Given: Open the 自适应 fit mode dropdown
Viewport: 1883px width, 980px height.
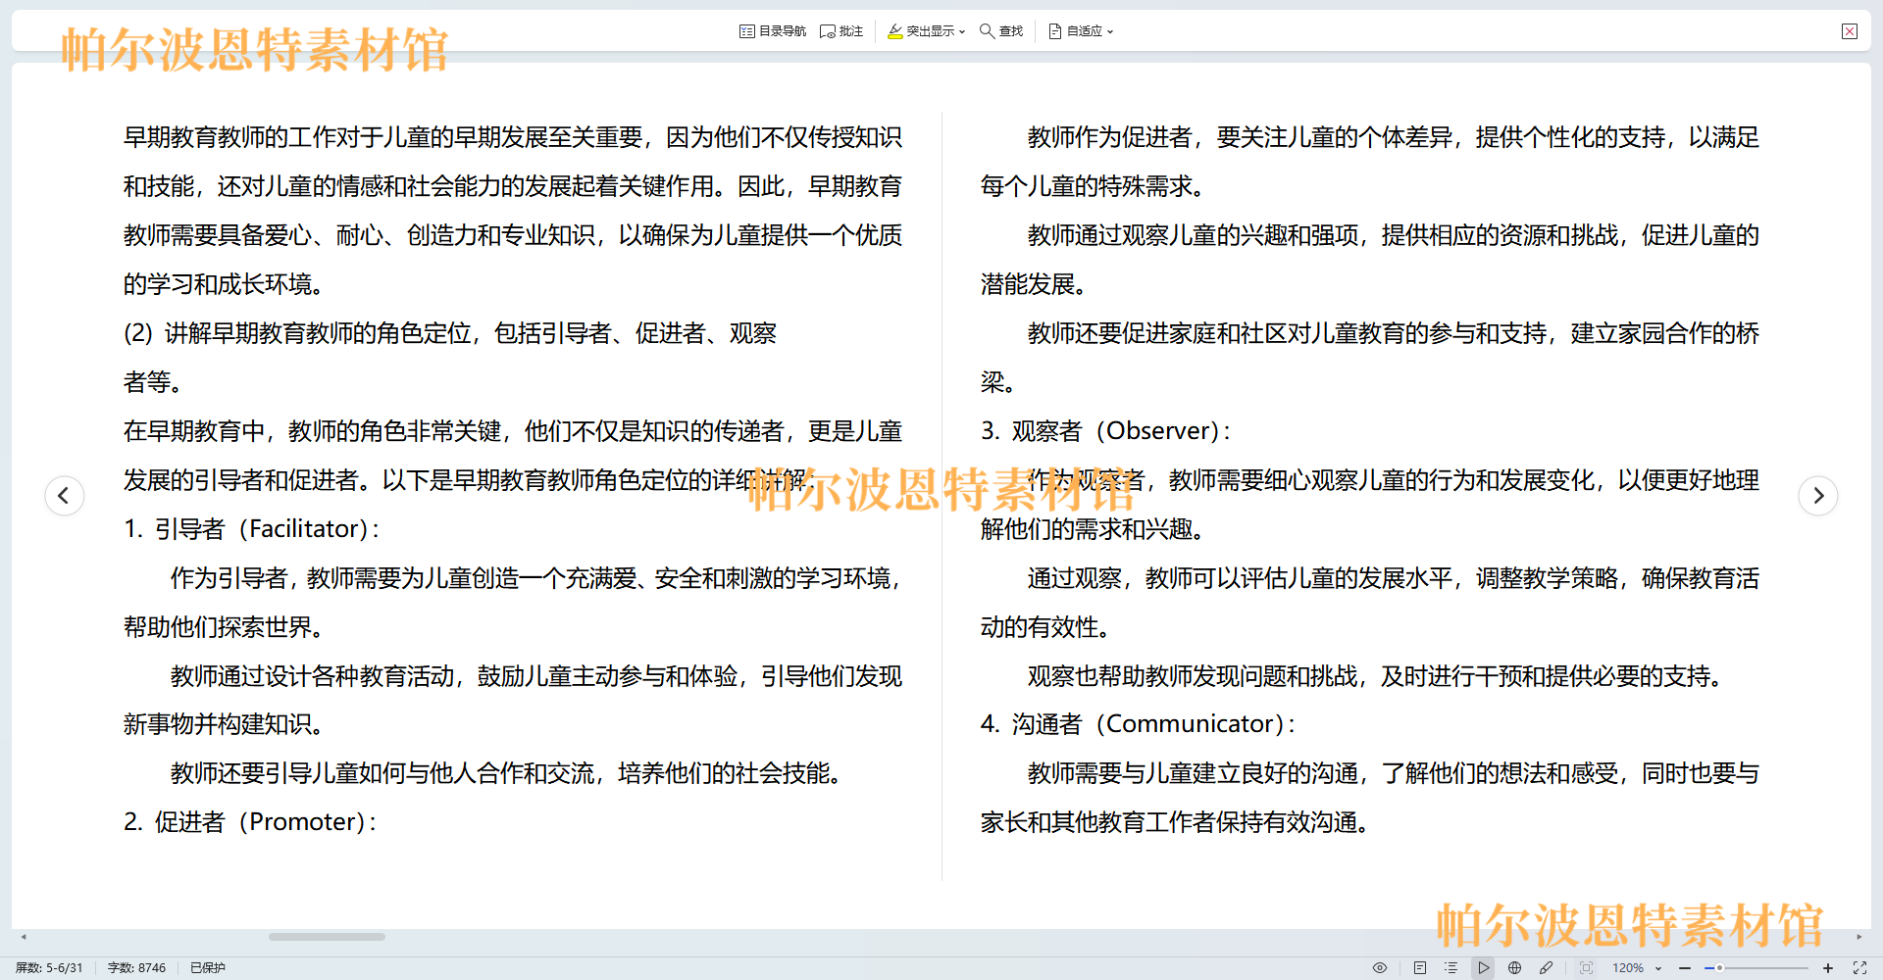Looking at the screenshot, I should point(1081,31).
